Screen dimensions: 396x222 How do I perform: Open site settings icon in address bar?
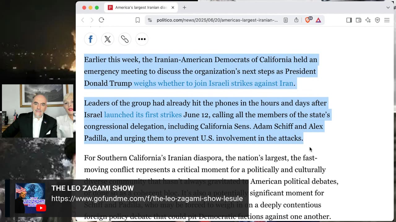click(x=150, y=20)
